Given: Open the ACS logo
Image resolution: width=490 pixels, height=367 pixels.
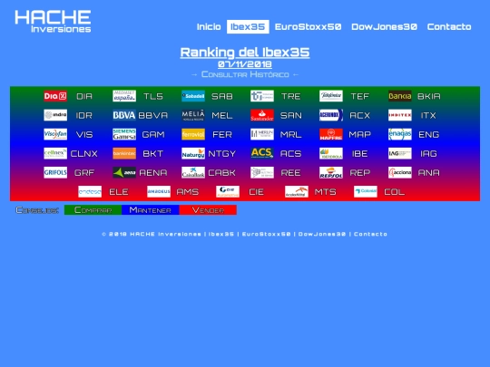Looking at the screenshot, I should pyautogui.click(x=262, y=153).
